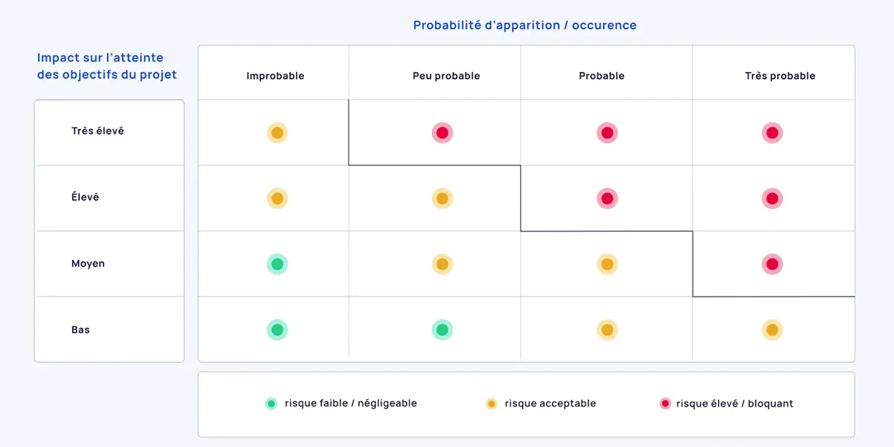894x447 pixels.
Task: Click the red legend dot for risque élevé
Action: point(665,404)
